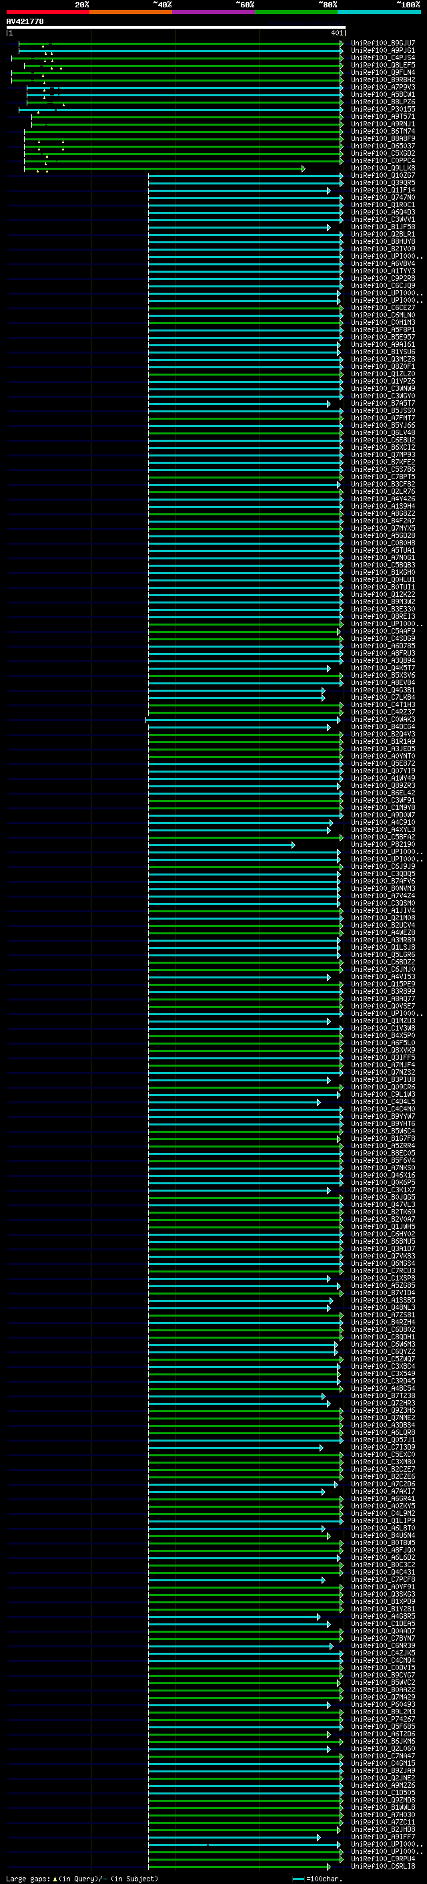Select the green ~80% identity legend segment
The width and height of the screenshot is (427, 1884).
tap(296, 12)
